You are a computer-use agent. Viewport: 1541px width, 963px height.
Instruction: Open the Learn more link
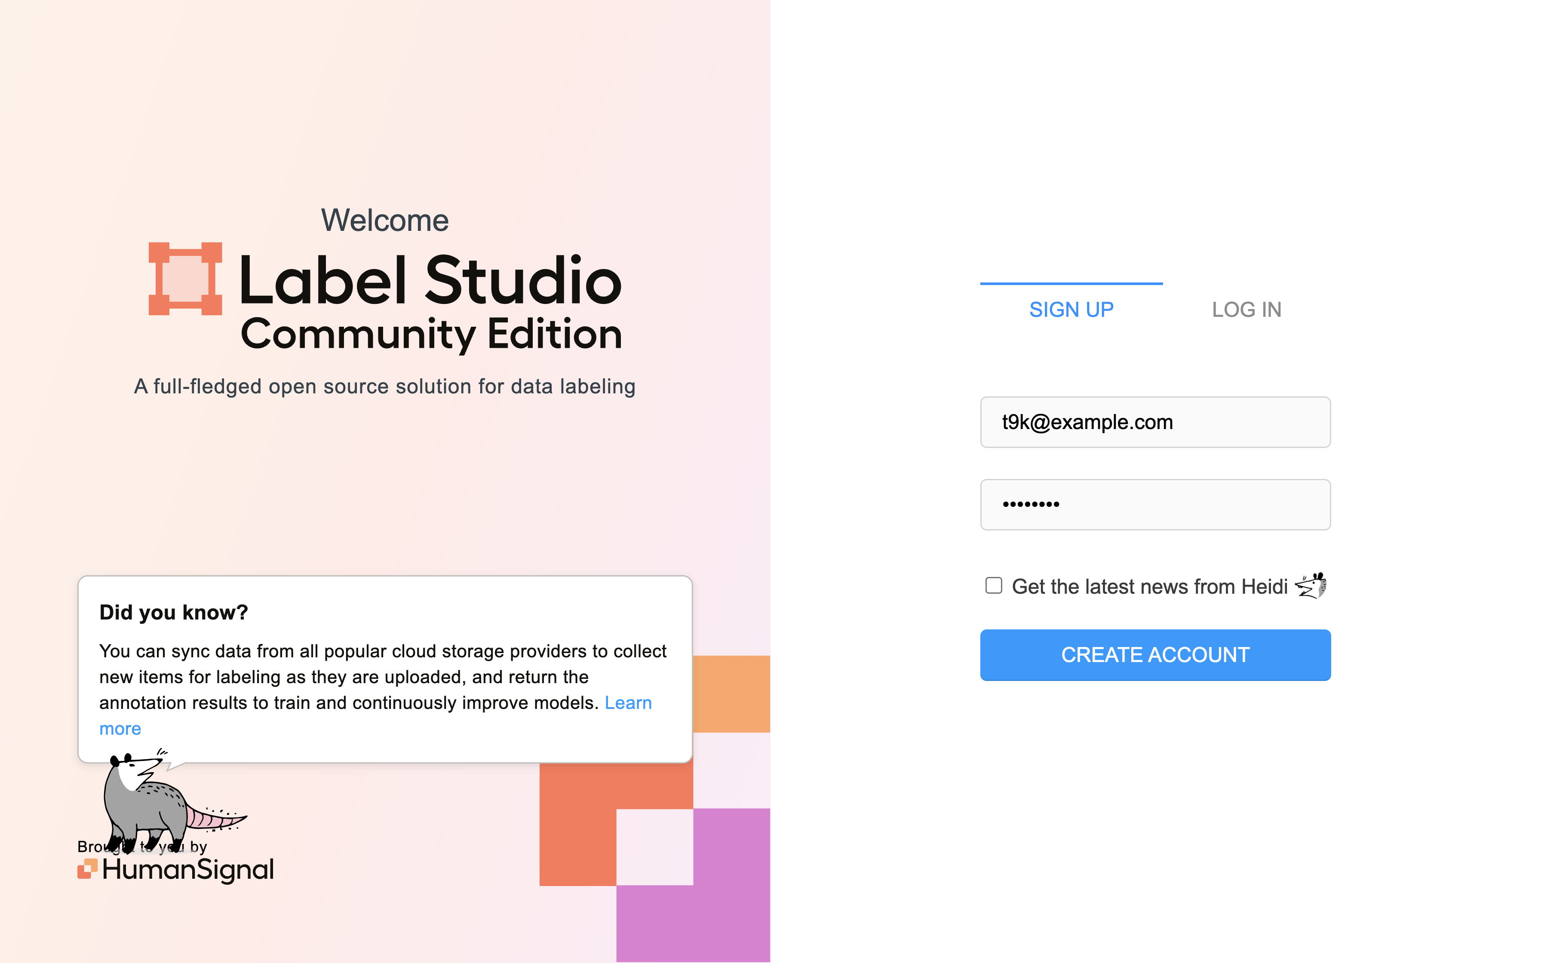point(628,702)
